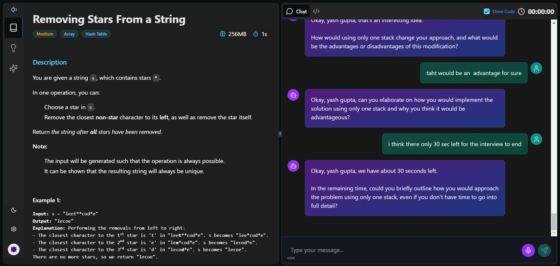The height and width of the screenshot is (266, 560).
Task: Open the hints lightbulb icon
Action: click(x=13, y=48)
